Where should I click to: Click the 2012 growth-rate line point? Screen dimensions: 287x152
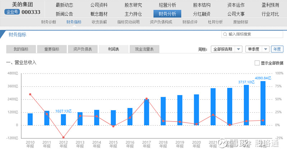point(63,137)
